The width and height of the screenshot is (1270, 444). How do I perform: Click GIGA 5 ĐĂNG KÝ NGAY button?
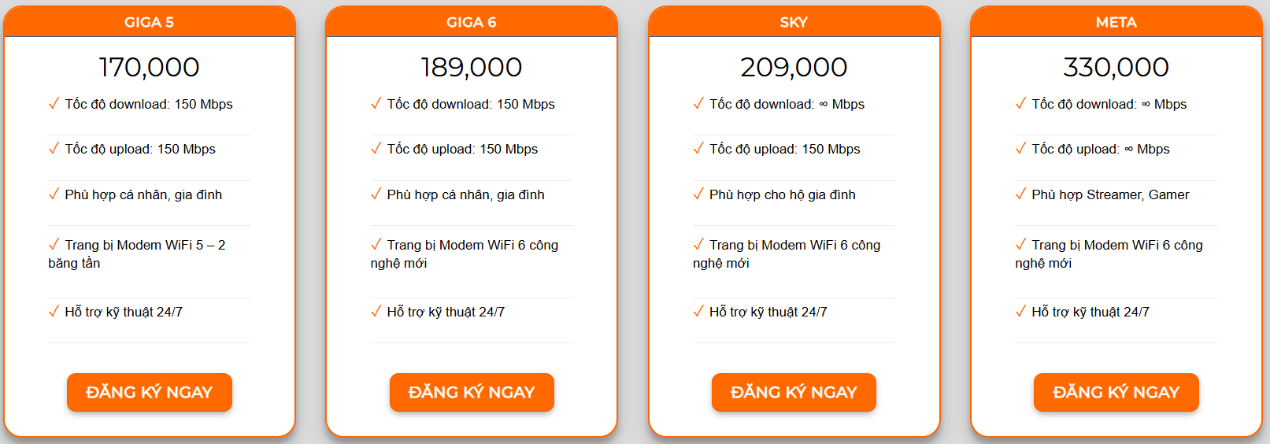click(149, 392)
